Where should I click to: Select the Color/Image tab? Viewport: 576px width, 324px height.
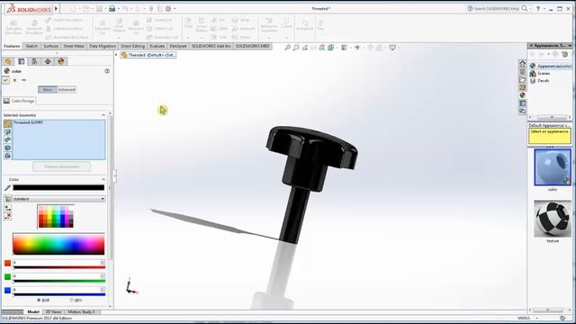(19, 101)
